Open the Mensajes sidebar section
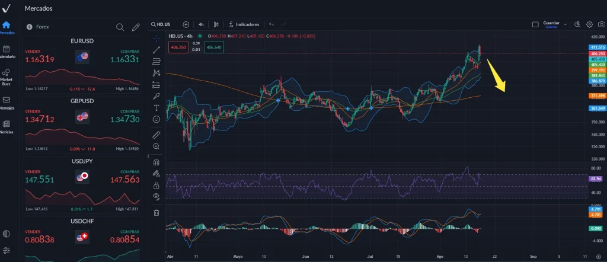607x262 pixels. click(x=6, y=103)
